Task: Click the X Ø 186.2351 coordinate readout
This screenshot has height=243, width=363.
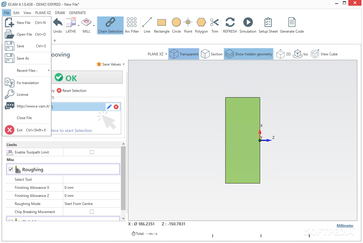Action: (x=141, y=224)
